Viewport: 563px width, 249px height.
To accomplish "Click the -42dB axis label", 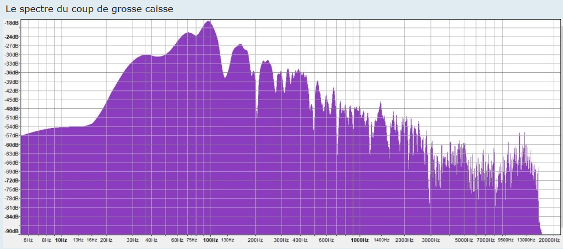I will click(12, 91).
